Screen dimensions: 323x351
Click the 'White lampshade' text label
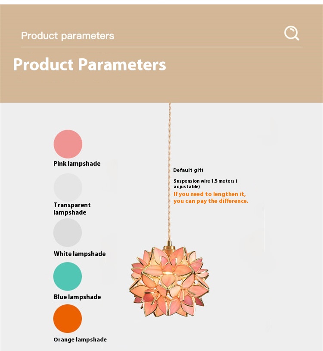coord(80,254)
